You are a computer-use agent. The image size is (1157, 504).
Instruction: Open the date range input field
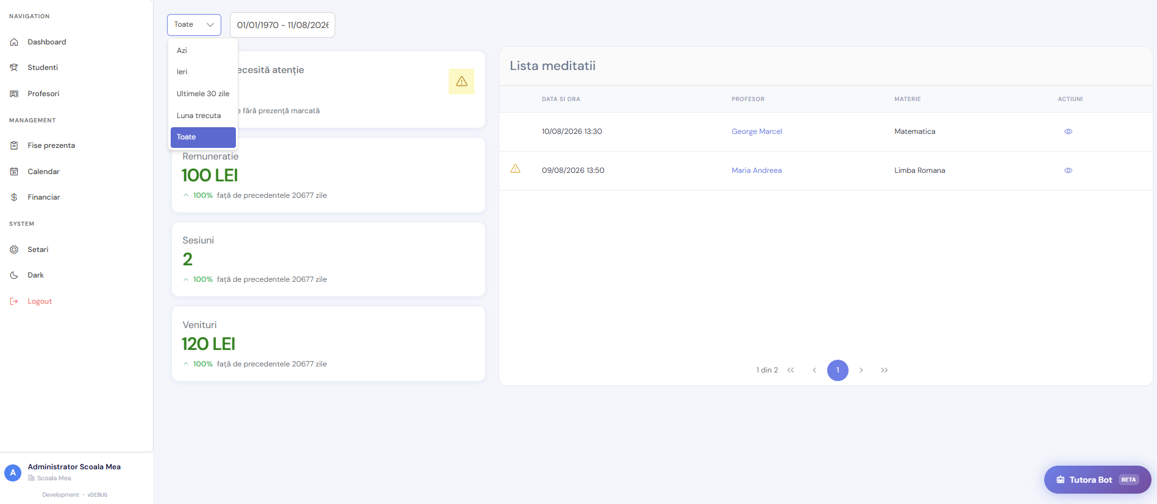tap(282, 25)
